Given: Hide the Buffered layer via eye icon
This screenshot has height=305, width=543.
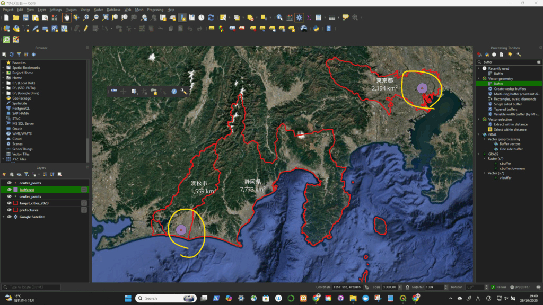Looking at the screenshot, I should click(9, 190).
